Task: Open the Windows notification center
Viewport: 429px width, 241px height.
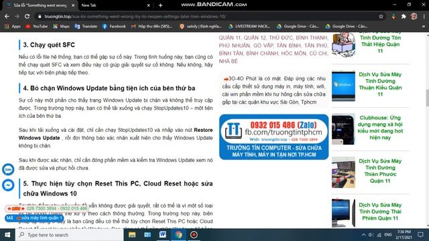Action: [x=420, y=235]
